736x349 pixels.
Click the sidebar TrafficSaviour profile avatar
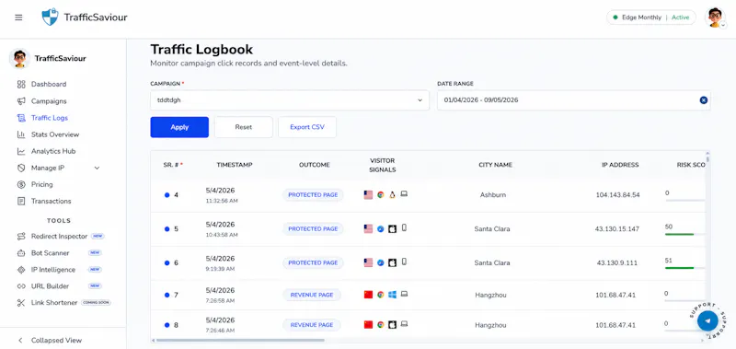pyautogui.click(x=19, y=58)
